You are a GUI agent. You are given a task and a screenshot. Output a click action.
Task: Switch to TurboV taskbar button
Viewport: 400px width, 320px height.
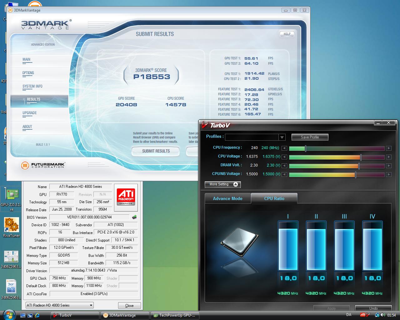(75, 315)
